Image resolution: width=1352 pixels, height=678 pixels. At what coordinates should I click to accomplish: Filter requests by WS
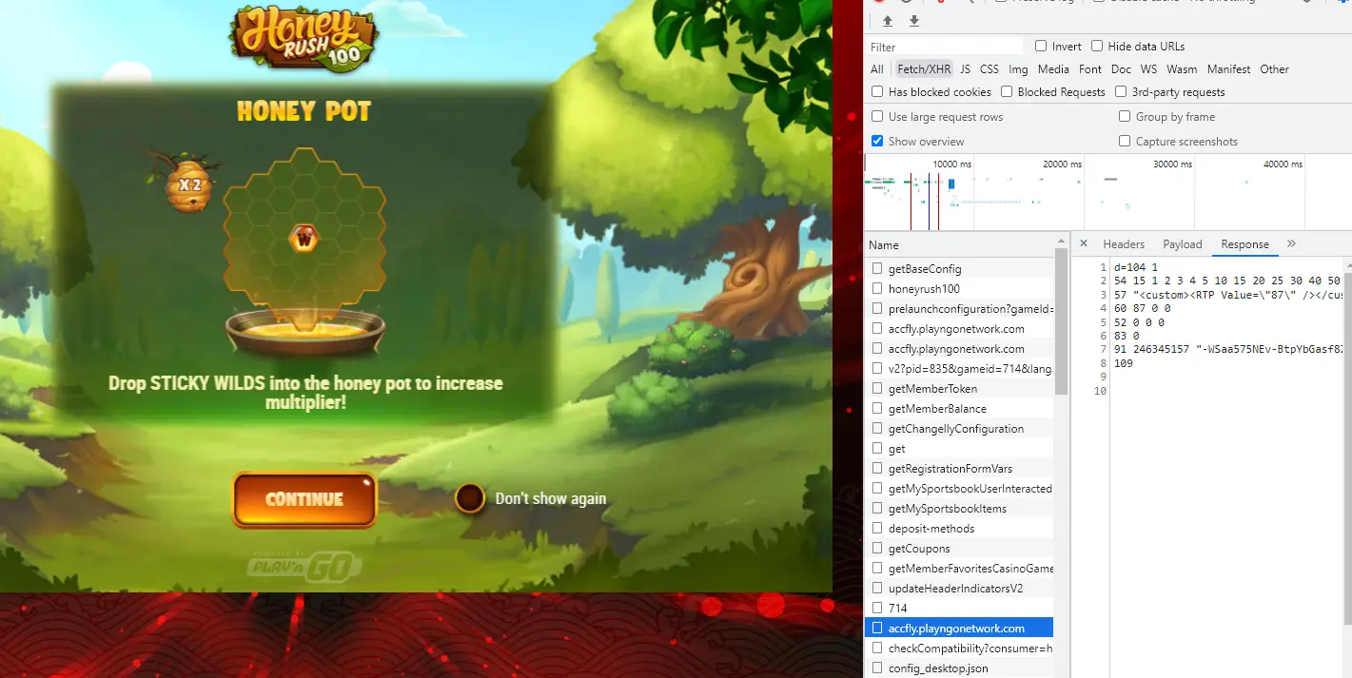pos(1148,69)
